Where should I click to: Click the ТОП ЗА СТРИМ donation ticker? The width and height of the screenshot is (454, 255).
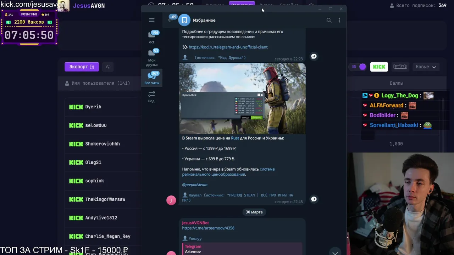point(64,250)
